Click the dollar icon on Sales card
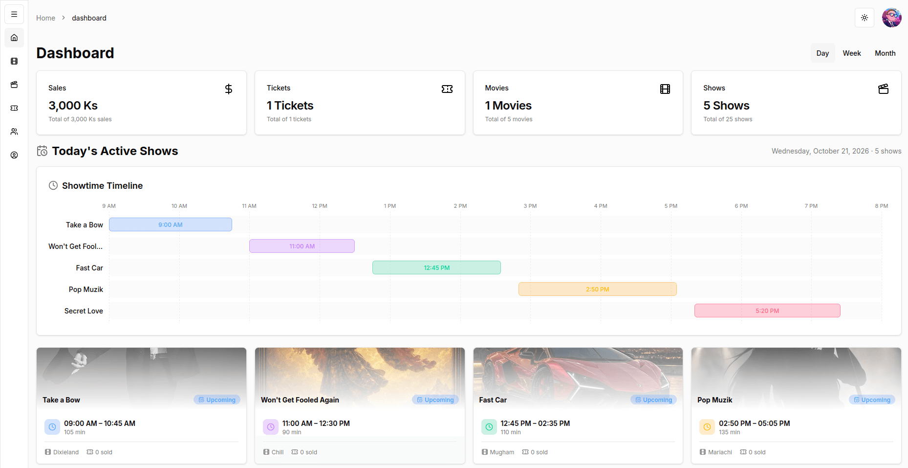 [229, 89]
